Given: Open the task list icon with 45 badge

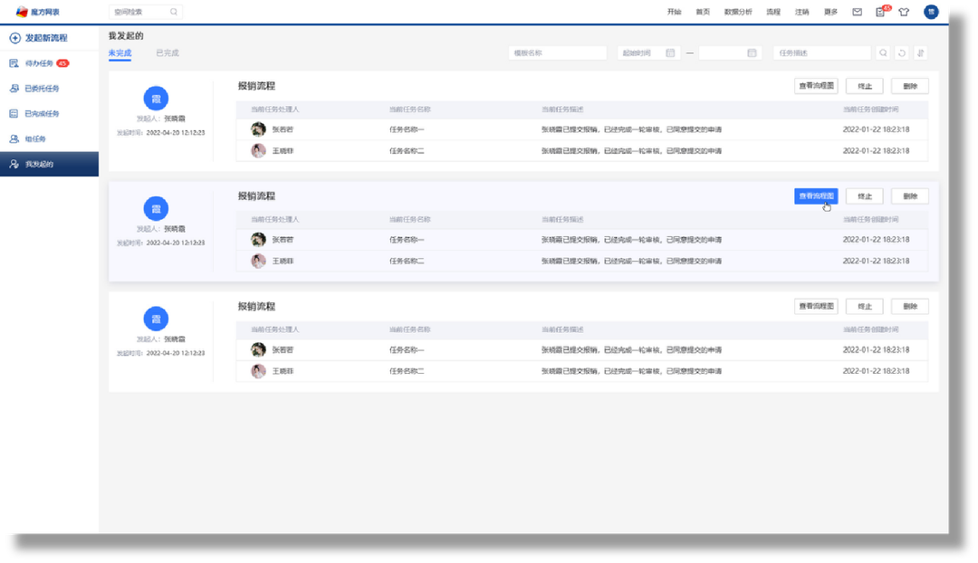Looking at the screenshot, I should (x=880, y=12).
